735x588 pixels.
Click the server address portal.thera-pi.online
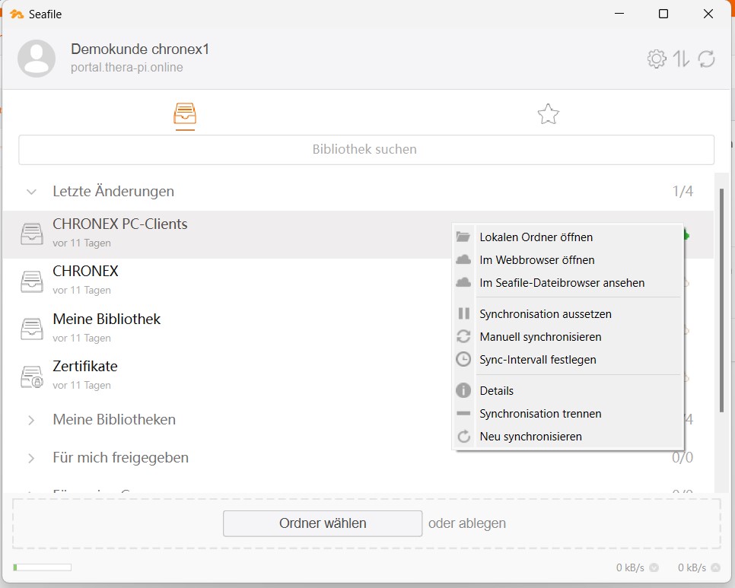[x=127, y=68]
